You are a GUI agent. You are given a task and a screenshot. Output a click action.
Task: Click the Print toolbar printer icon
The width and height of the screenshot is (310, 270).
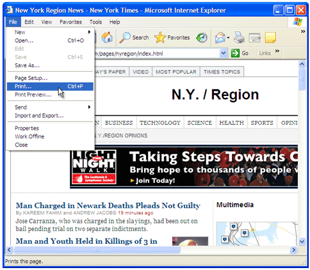[x=239, y=38]
